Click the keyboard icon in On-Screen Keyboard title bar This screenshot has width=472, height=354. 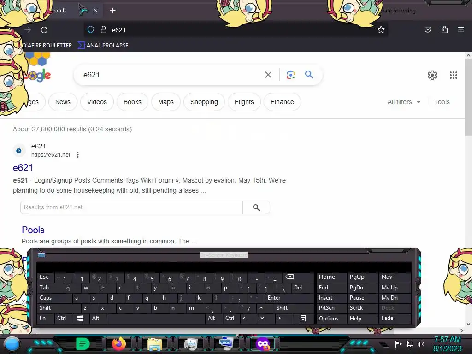[41, 255]
